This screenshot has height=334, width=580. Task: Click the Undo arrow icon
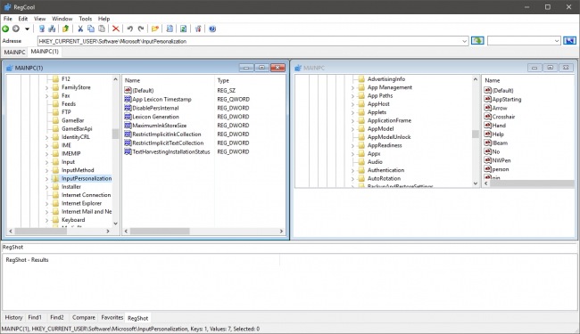pyautogui.click(x=130, y=29)
